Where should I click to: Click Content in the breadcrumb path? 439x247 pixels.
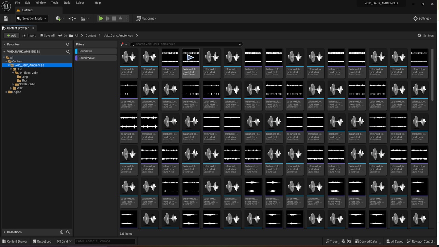point(91,35)
